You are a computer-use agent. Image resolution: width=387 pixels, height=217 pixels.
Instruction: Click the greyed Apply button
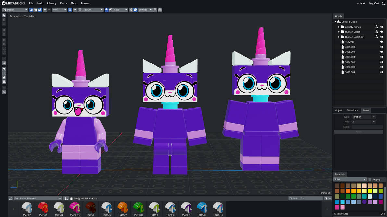tap(358, 131)
